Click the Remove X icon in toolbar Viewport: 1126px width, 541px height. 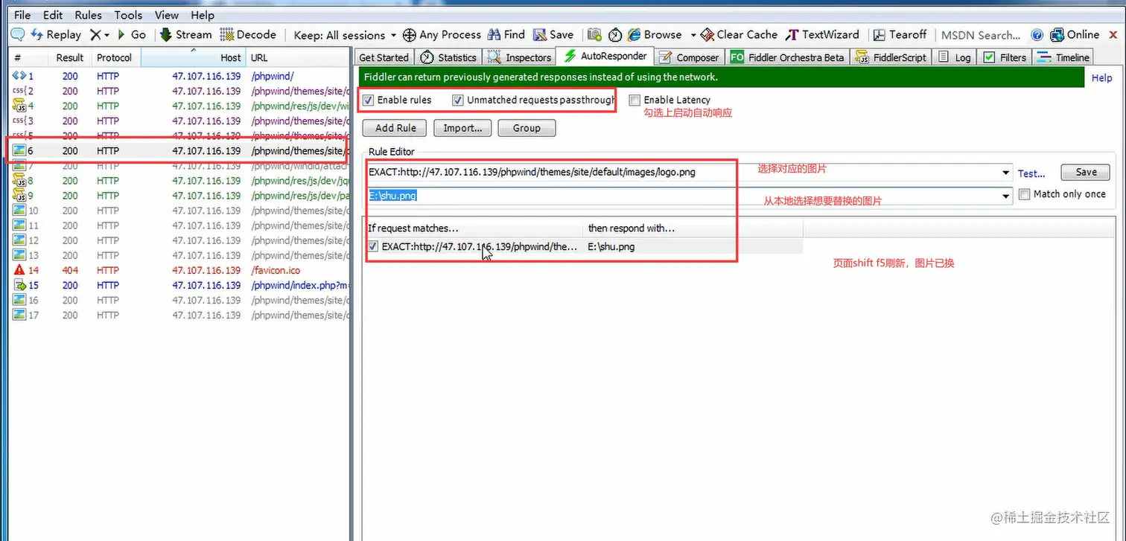[95, 35]
